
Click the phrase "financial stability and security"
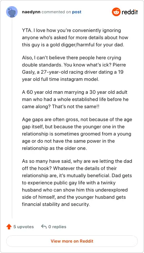(55, 204)
